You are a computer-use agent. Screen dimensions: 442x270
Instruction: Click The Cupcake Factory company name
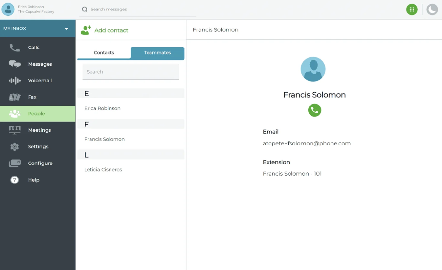click(36, 12)
